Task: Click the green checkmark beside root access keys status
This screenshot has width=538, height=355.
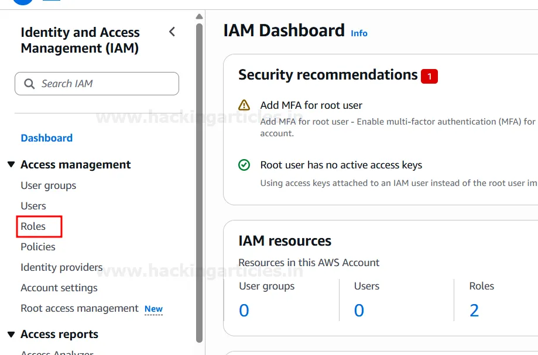Action: coord(244,165)
